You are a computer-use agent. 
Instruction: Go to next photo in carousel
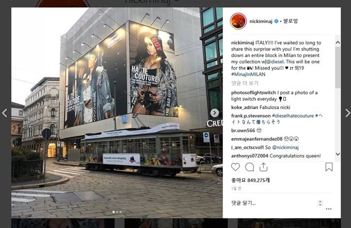tap(214, 113)
